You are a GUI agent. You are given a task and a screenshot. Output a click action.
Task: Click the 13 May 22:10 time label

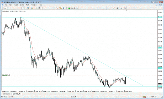click(x=112, y=91)
